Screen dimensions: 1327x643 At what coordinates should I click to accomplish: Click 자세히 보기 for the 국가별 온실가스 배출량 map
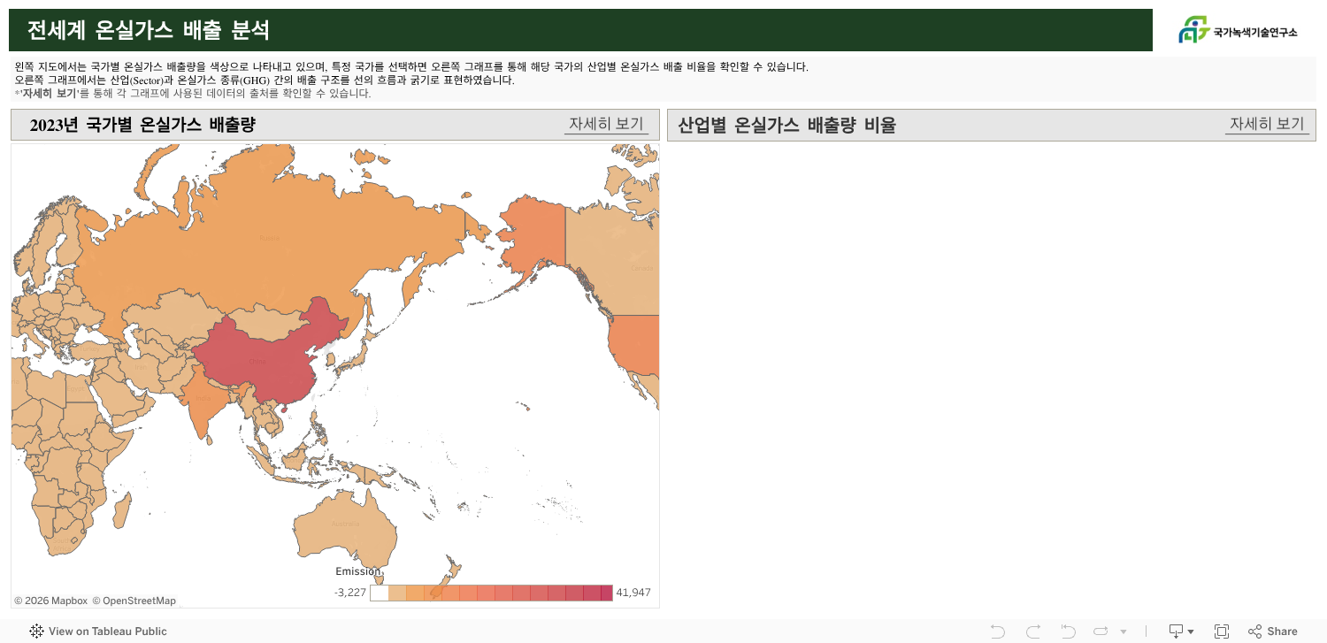coord(606,124)
